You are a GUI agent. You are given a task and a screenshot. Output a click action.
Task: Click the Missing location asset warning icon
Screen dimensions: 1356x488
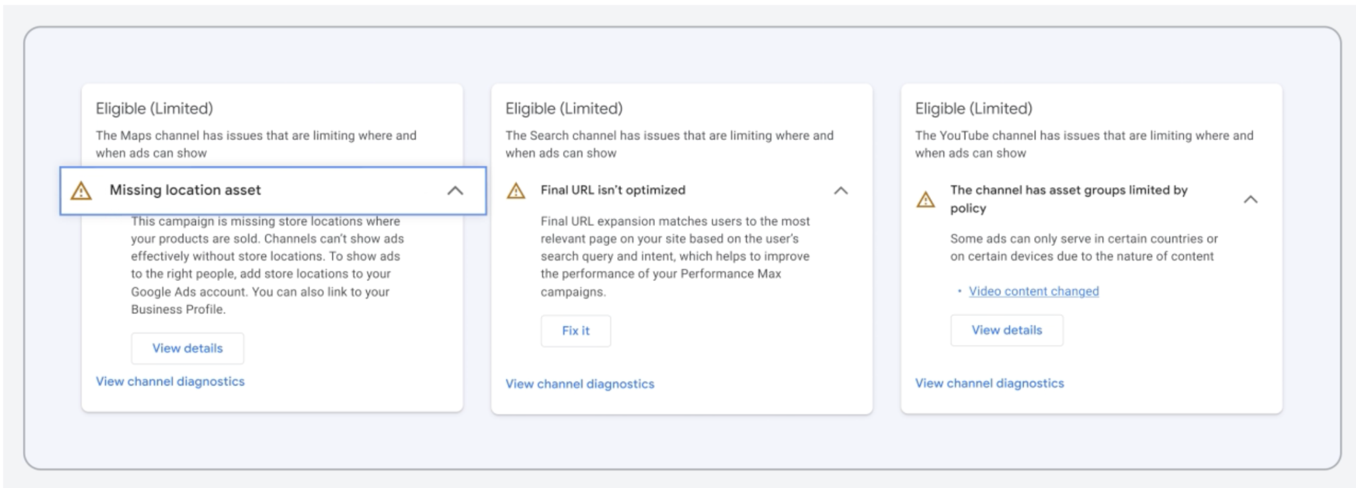pos(81,191)
